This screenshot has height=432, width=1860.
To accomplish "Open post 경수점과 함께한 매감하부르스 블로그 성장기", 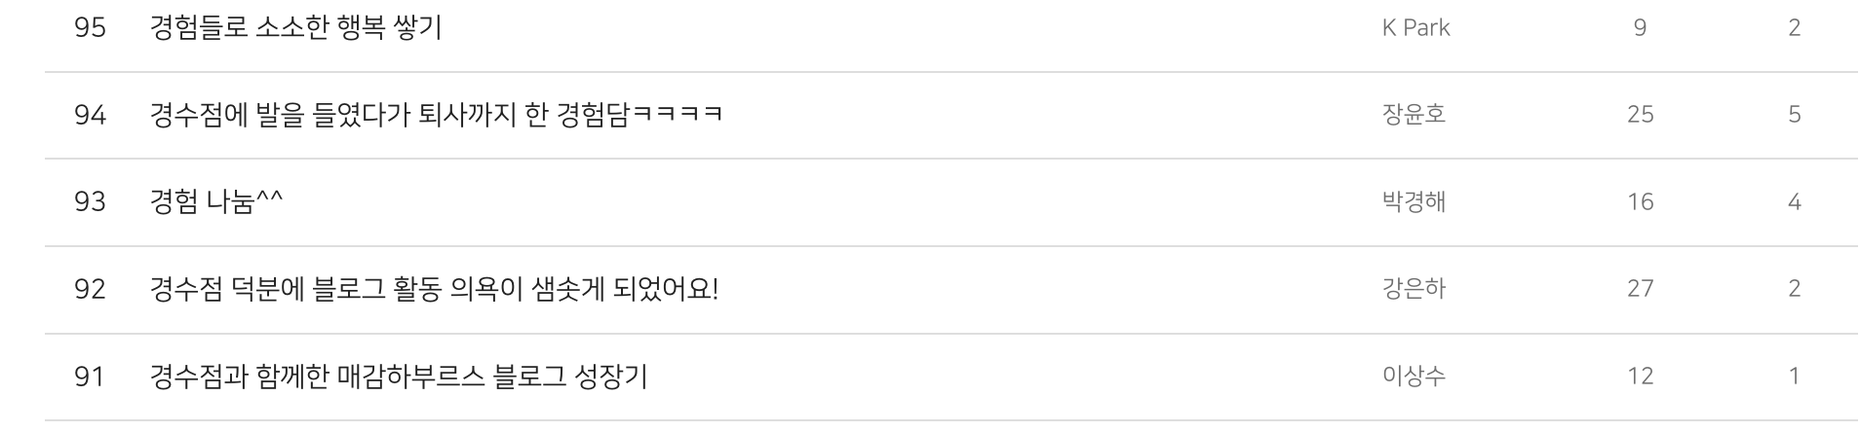I will click(399, 376).
